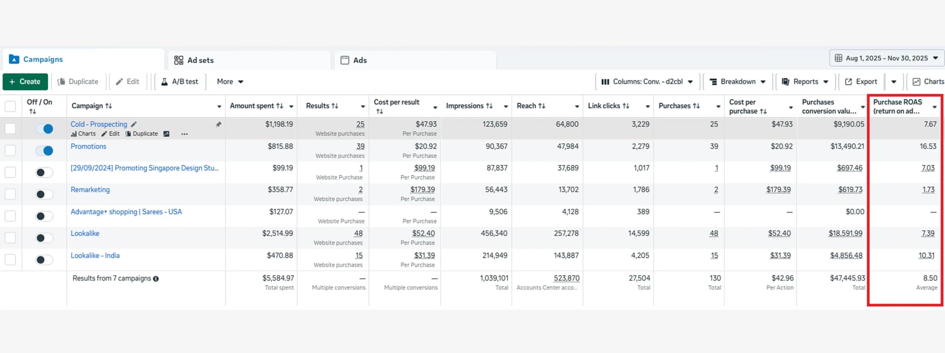Viewport: 945px width, 353px height.
Task: Switch to the Ad sets tab
Action: [194, 60]
